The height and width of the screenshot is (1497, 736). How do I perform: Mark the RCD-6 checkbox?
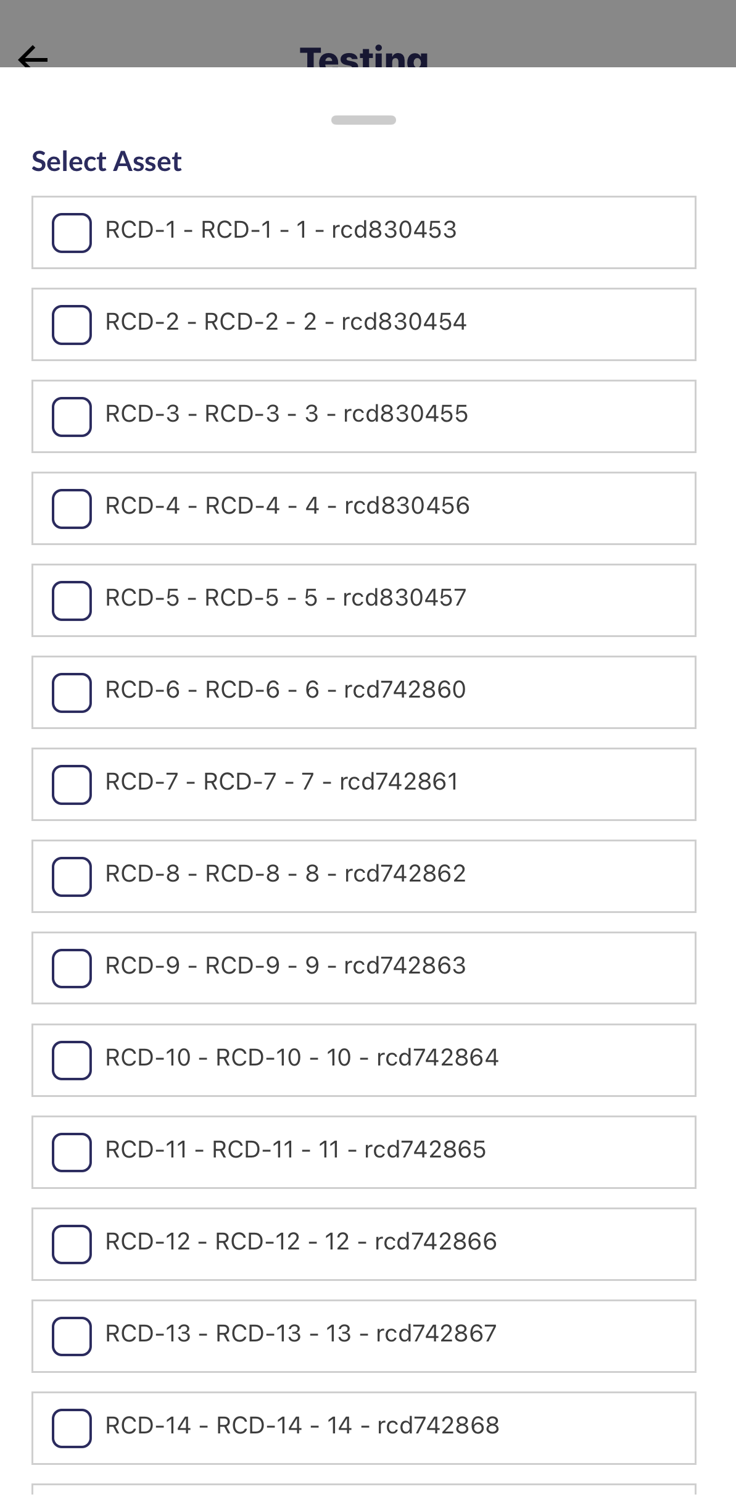pos(72,693)
